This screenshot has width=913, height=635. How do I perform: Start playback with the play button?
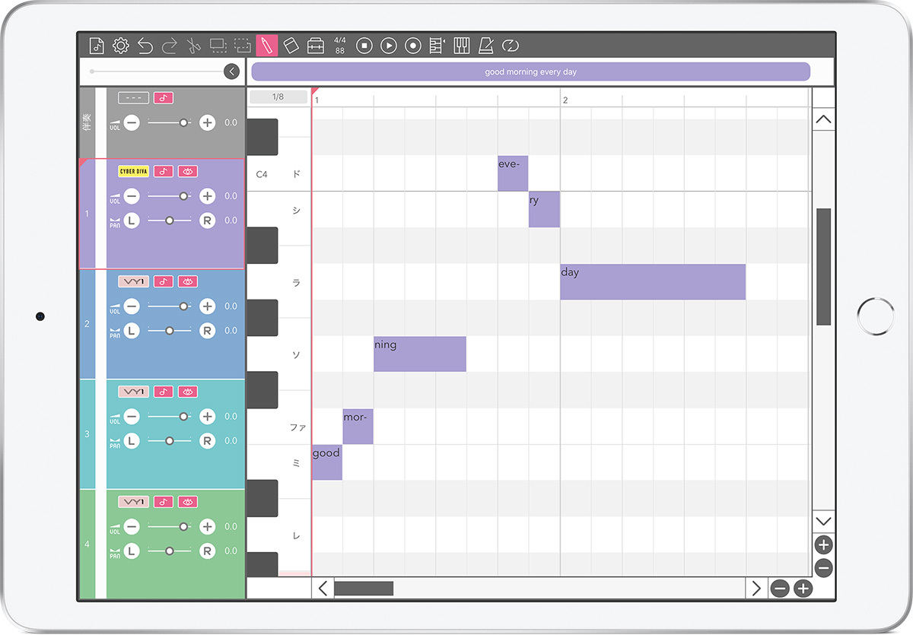(x=388, y=46)
